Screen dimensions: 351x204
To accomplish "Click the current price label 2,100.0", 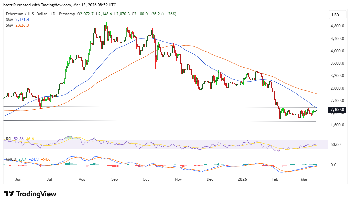I will click(x=337, y=110).
